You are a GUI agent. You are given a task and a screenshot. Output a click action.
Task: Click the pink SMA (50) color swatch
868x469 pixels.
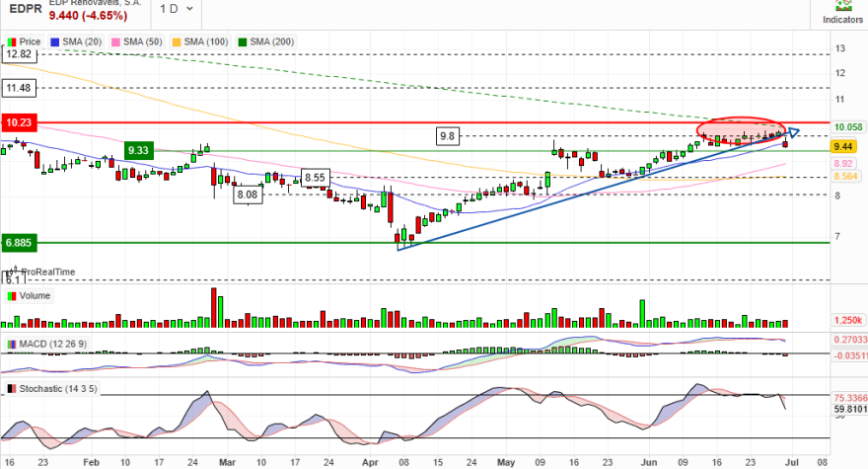pos(115,42)
